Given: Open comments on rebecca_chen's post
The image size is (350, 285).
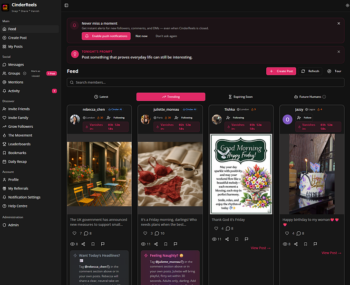Looking at the screenshot, I should coord(86,233).
